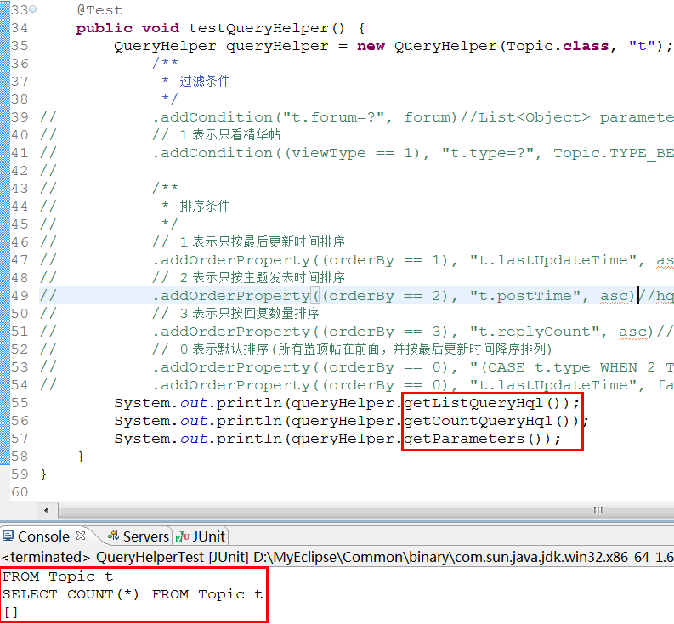Click the "FROM Topic t" console output line
This screenshot has height=624, width=674.
click(58, 576)
